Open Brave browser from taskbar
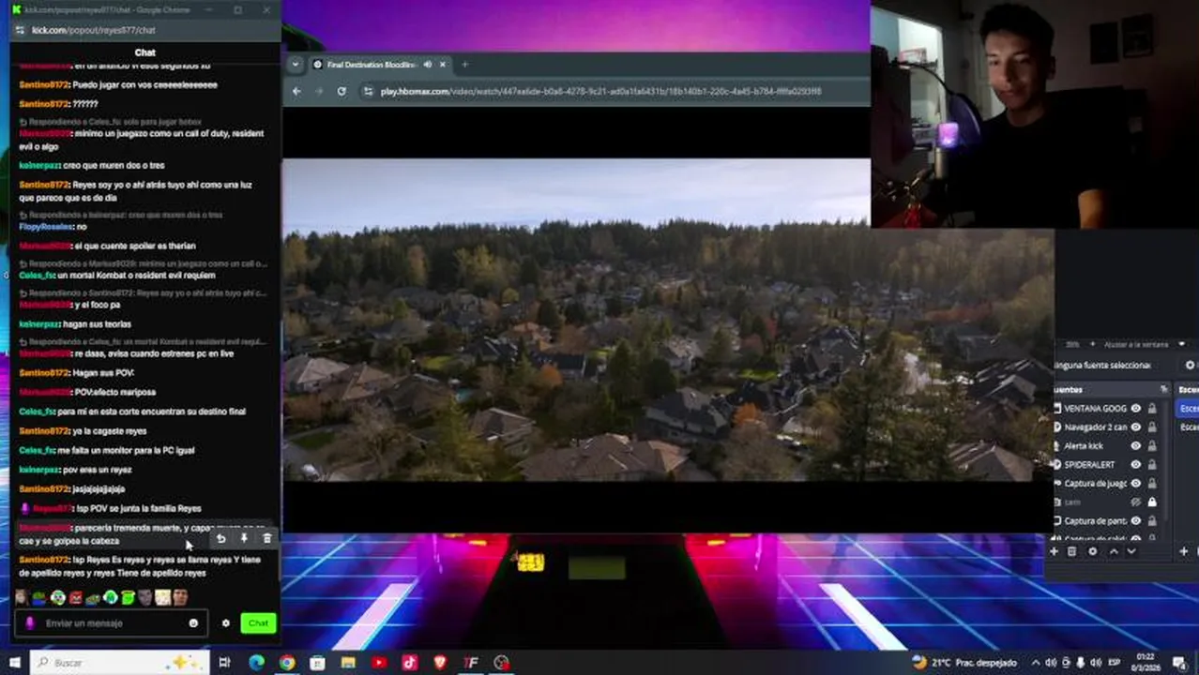This screenshot has height=675, width=1199. click(x=440, y=663)
